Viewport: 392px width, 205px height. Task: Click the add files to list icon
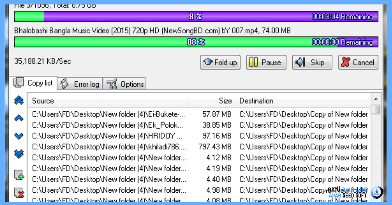pos(19,175)
